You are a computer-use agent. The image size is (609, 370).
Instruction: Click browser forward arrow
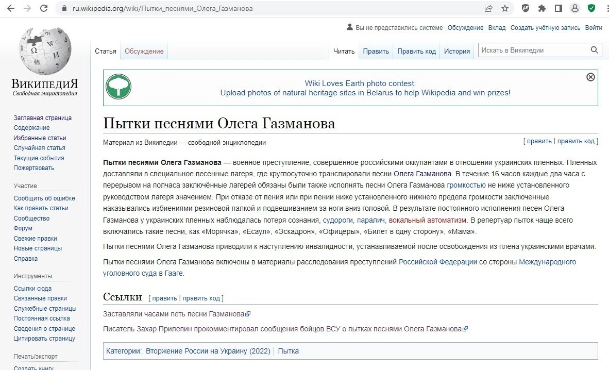27,8
